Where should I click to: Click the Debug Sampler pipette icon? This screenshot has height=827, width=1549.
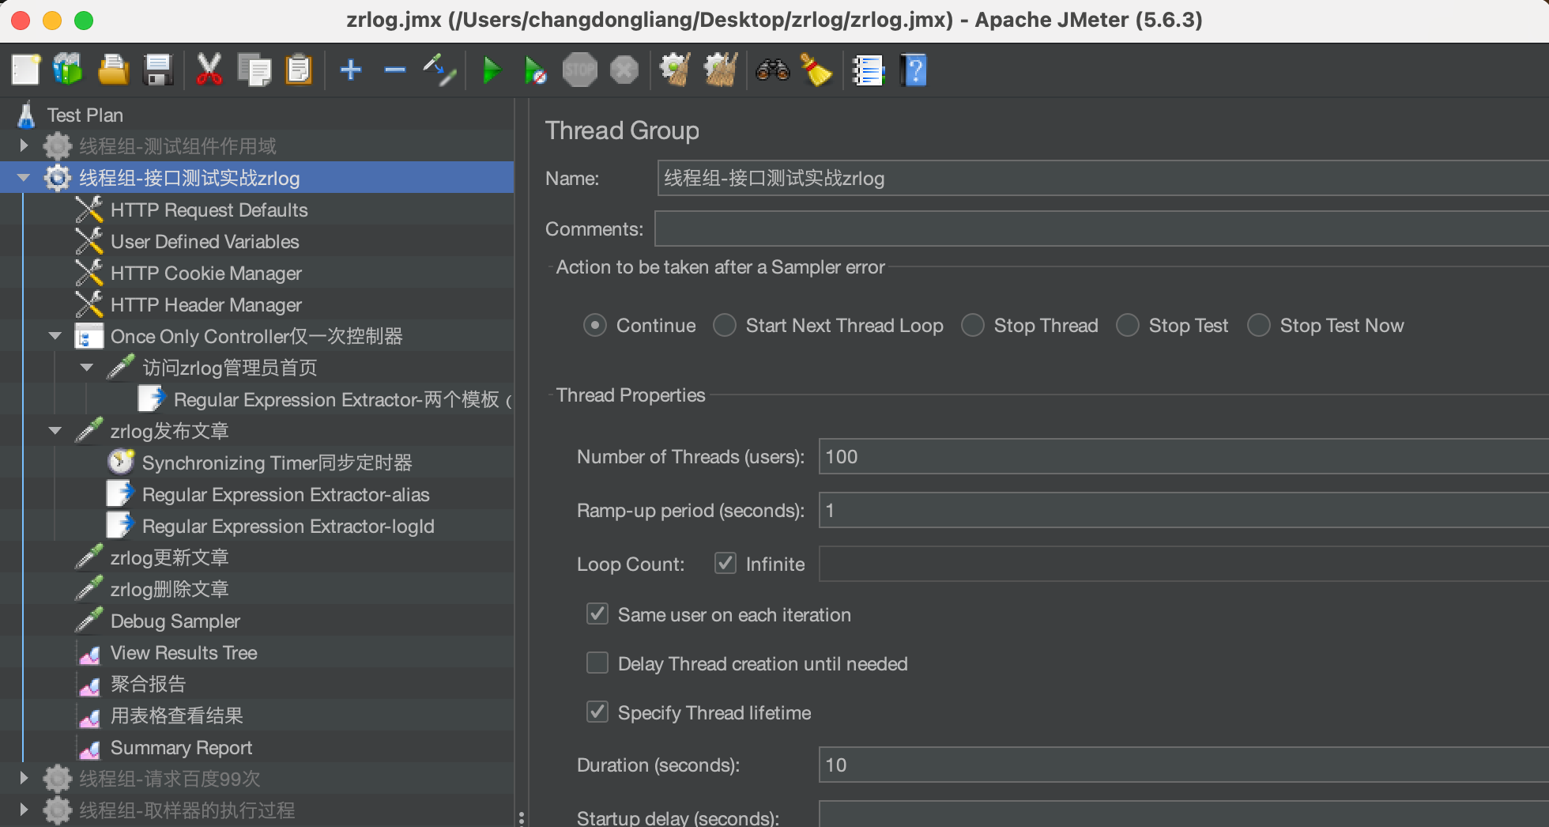[89, 621]
